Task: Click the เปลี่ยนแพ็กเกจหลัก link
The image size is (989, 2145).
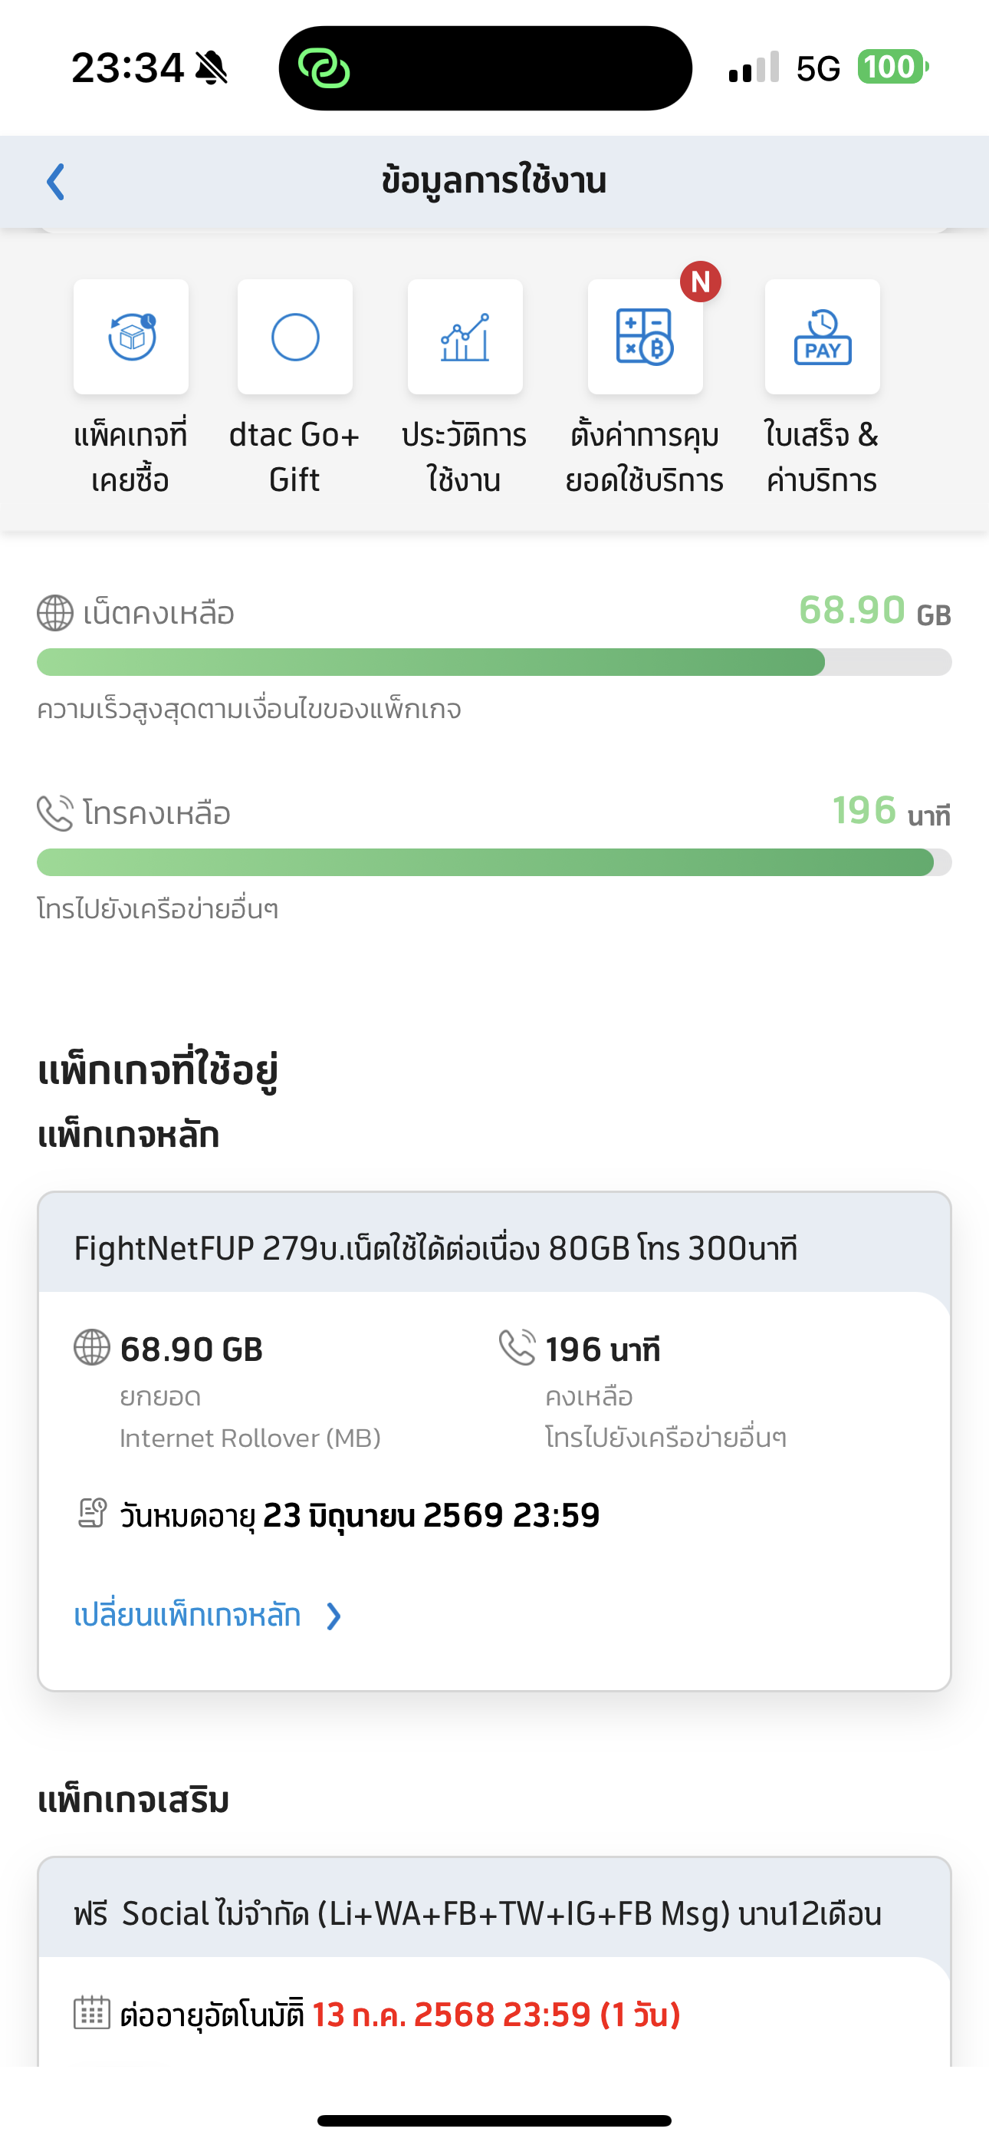Action: [187, 1616]
